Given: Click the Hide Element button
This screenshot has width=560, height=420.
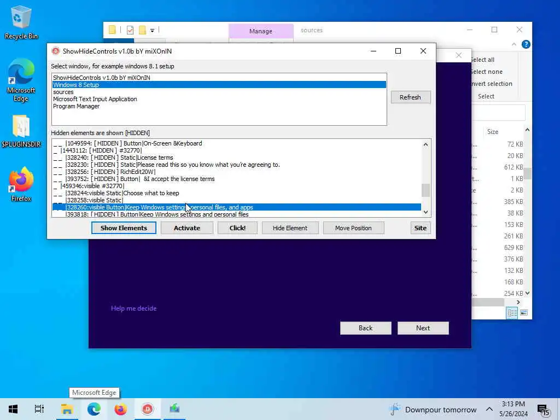Looking at the screenshot, I should point(290,228).
